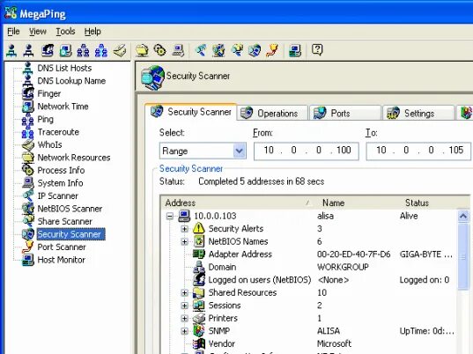Click the DNS List Hosts toolbar icon
This screenshot has height=354, width=473.
pos(11,50)
